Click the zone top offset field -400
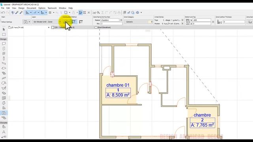The height and width of the screenshot is (142, 253). click(202, 20)
